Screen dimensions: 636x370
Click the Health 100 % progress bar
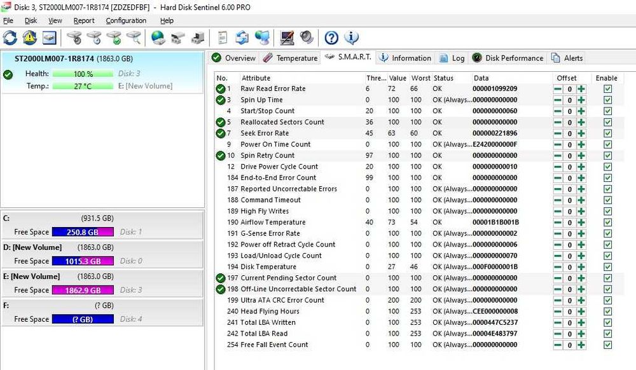tap(83, 74)
